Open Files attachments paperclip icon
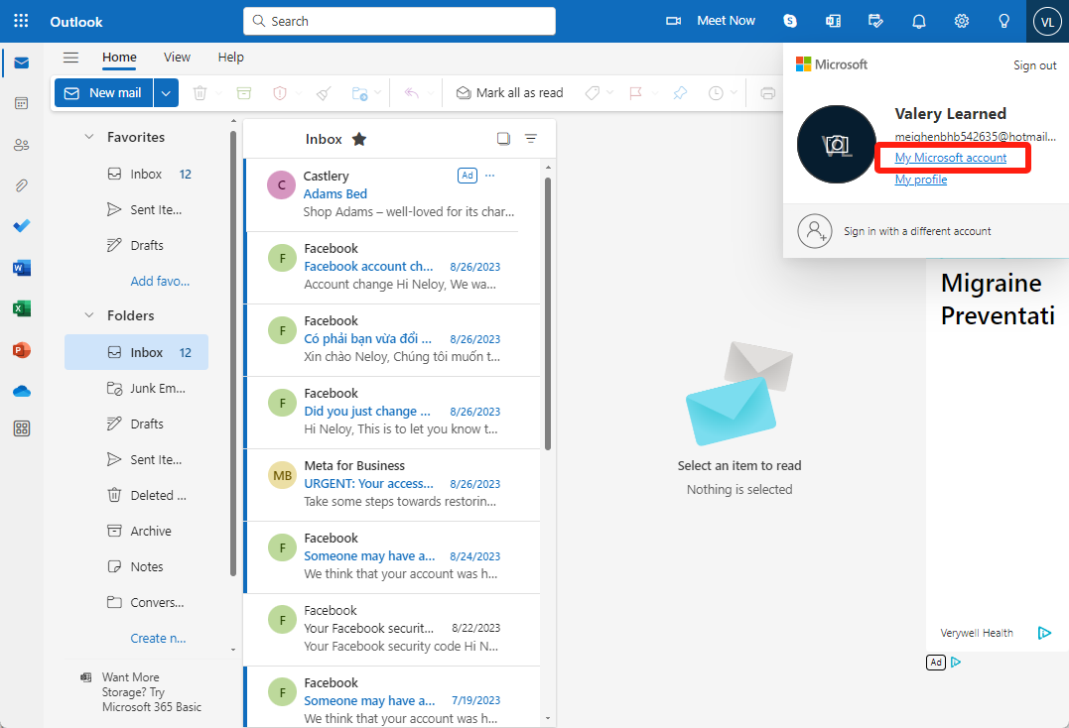Image resolution: width=1069 pixels, height=728 pixels. point(21,185)
